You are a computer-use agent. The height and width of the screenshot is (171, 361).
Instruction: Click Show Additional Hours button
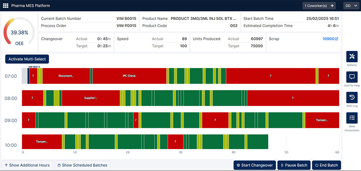pyautogui.click(x=27, y=165)
